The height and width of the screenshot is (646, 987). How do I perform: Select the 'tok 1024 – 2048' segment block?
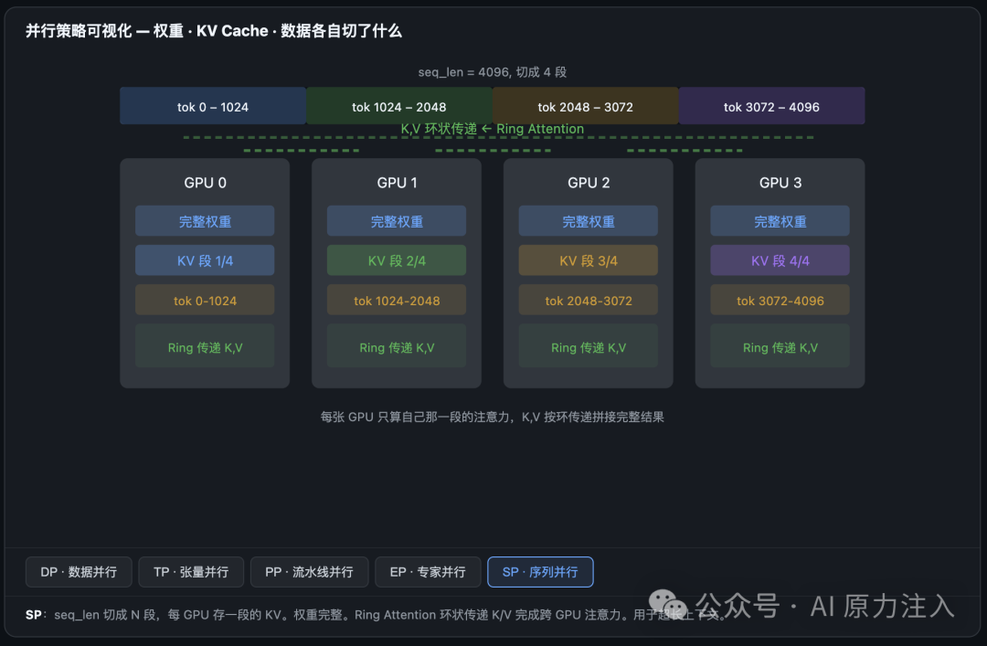(399, 106)
